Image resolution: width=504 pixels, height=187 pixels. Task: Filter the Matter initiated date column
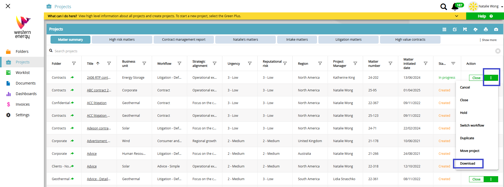tap(426, 63)
